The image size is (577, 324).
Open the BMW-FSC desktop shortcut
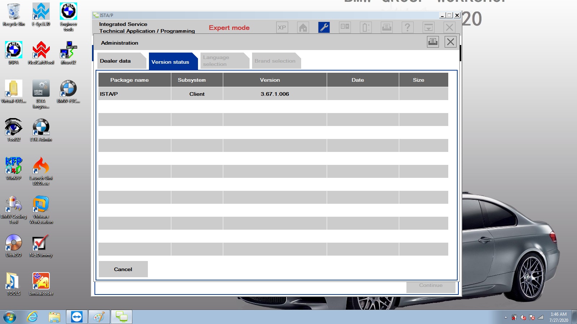pos(68,91)
